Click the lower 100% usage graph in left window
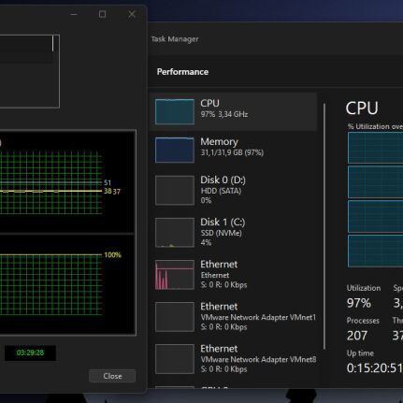Image resolution: width=403 pixels, height=403 pixels. click(x=50, y=284)
